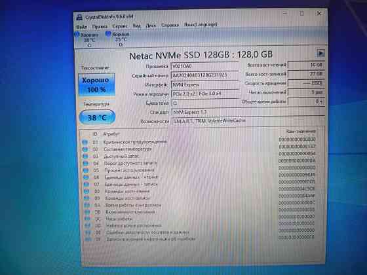Click the Netac NVMe SSD 128GB title

pos(201,55)
